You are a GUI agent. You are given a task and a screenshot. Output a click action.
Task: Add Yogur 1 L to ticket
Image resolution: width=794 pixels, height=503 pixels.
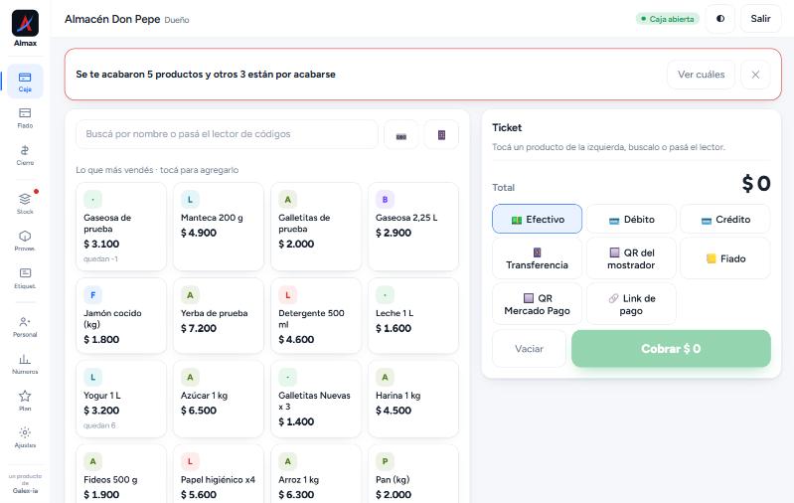(x=121, y=399)
